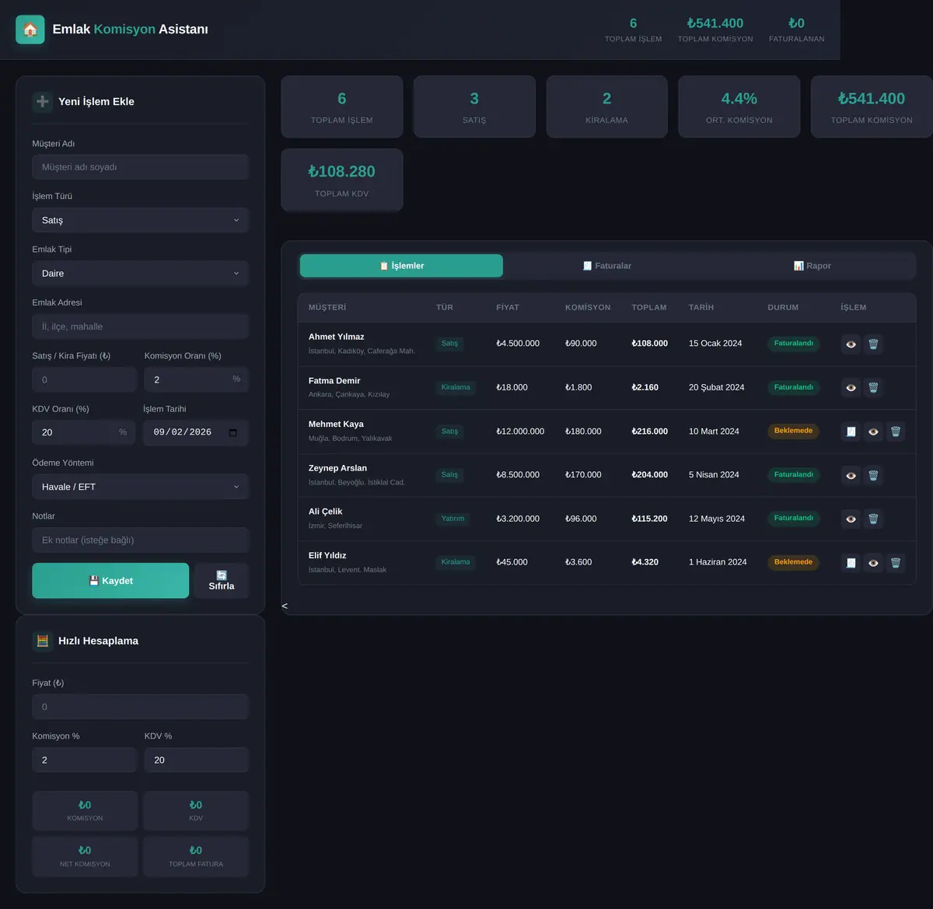The image size is (933, 909).
Task: Create an invoice for Mehmet Kaya
Action: click(x=851, y=432)
